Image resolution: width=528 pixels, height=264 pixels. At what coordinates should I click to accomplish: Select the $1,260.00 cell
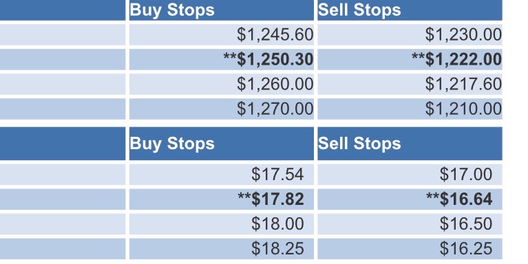(x=221, y=84)
